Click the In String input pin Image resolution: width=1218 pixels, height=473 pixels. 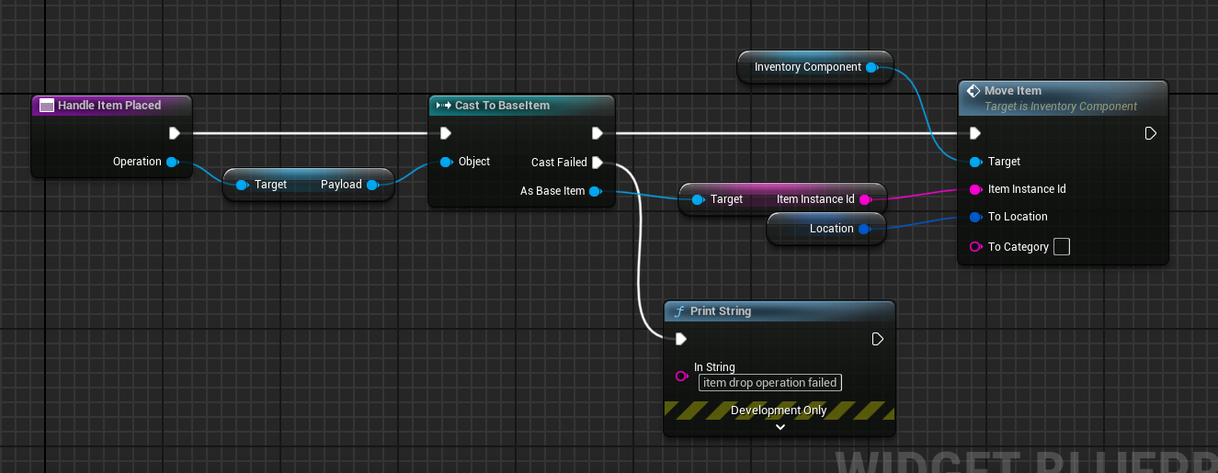[x=681, y=376]
